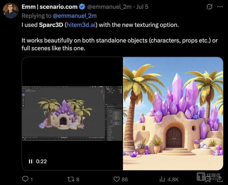Screen dimensions: 228x185
Task: Open Emm's profile avatar
Action: pyautogui.click(x=11, y=10)
